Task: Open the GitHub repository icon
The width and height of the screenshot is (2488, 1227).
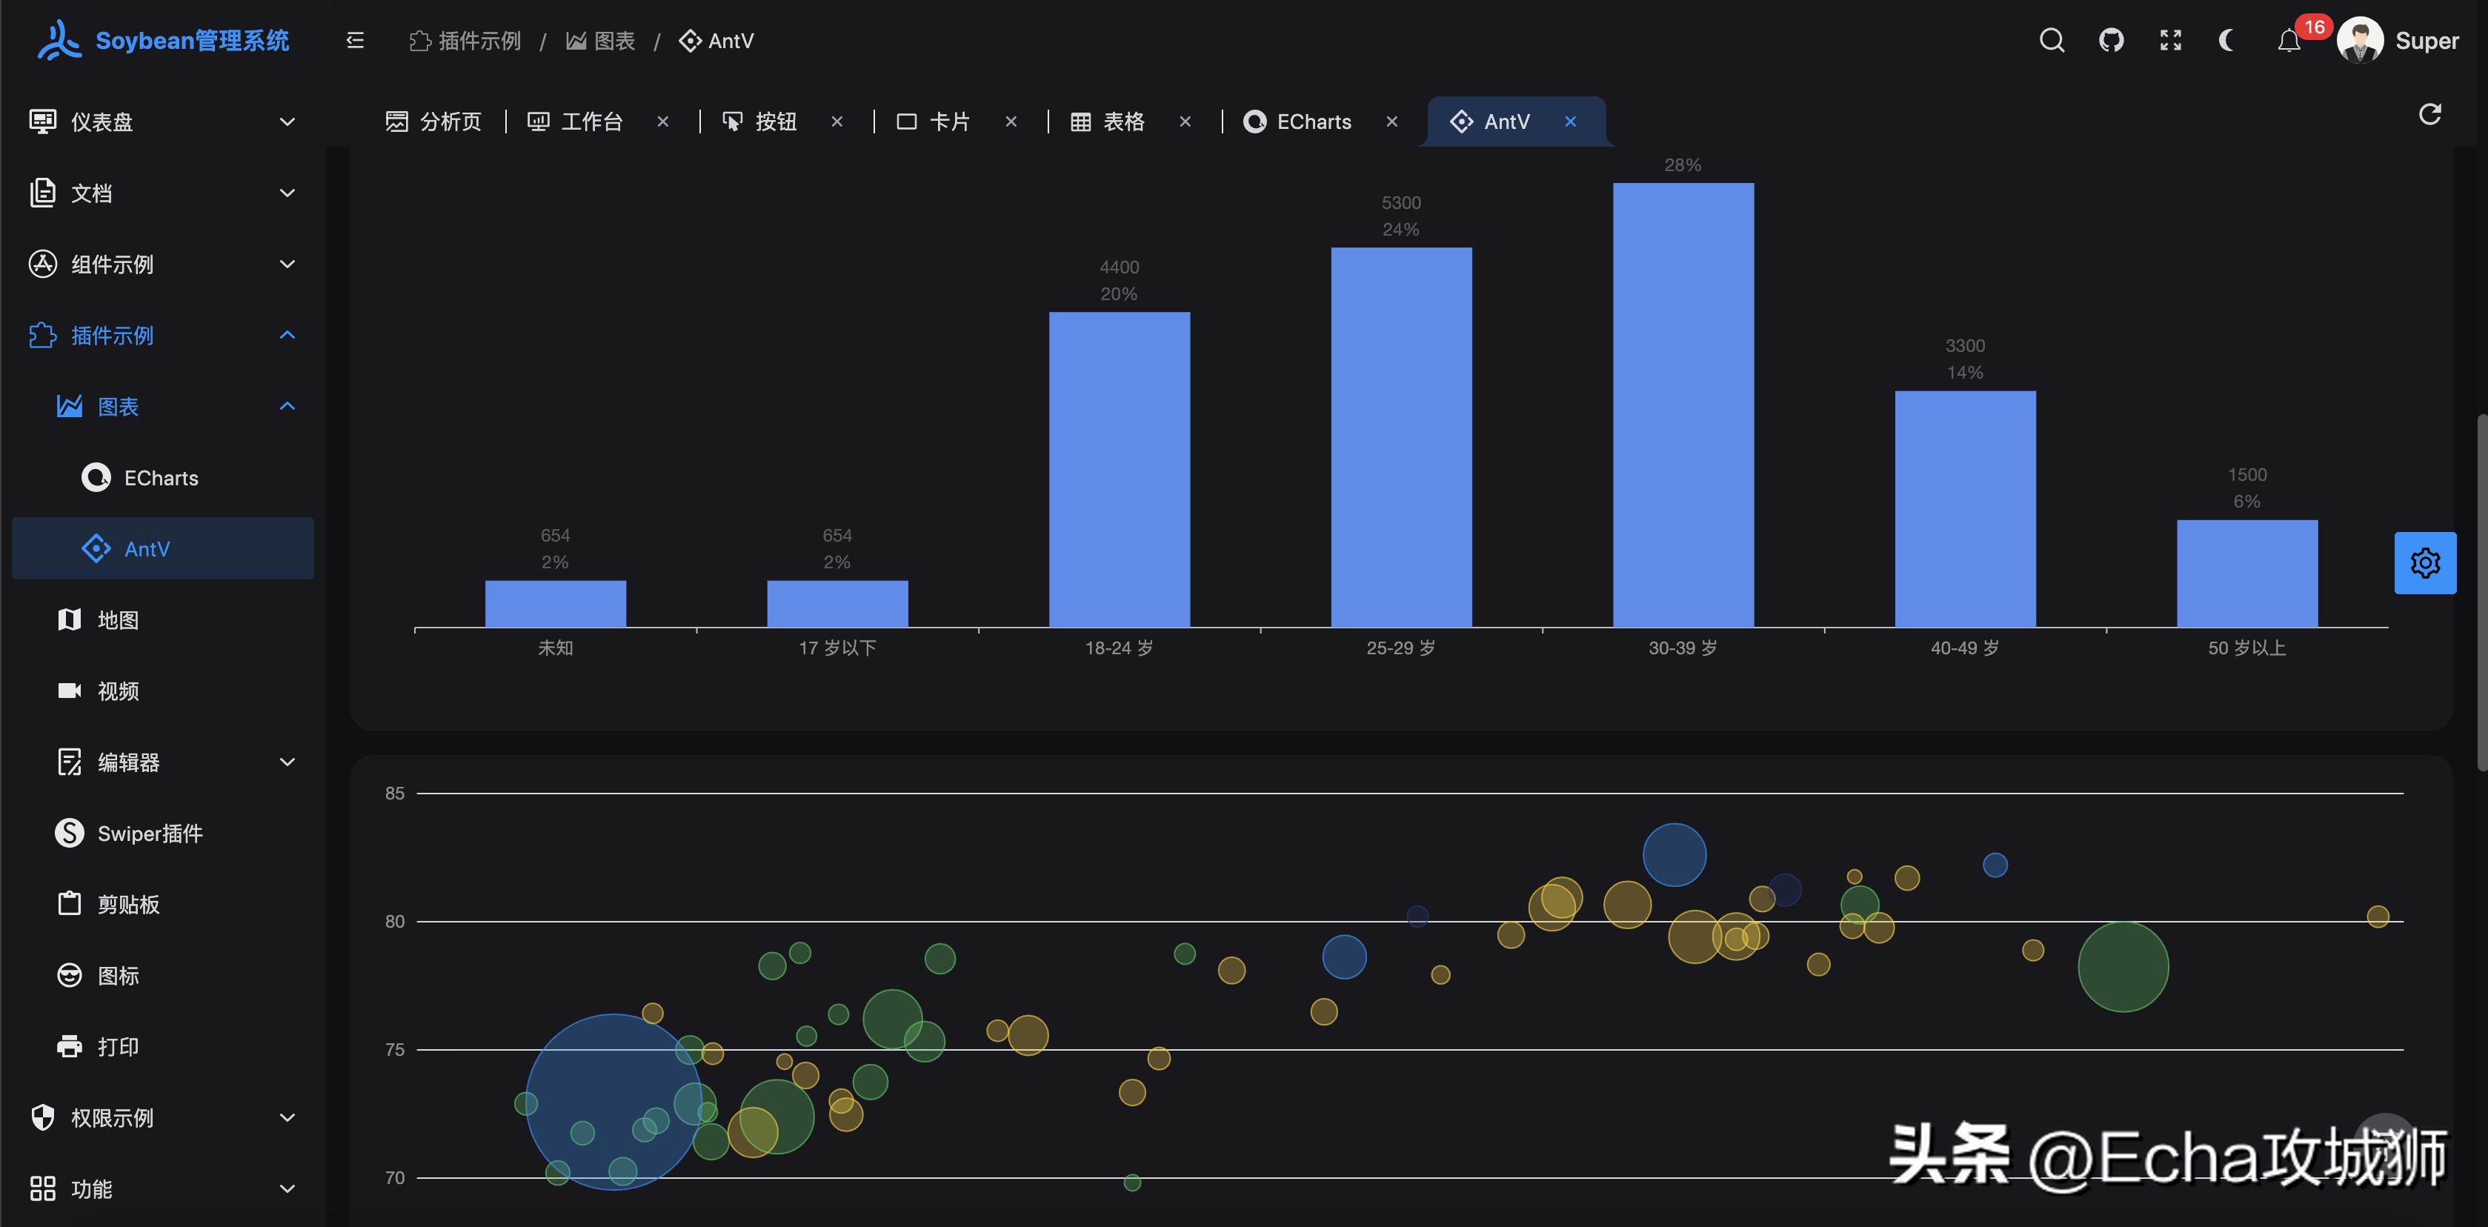Action: (x=2112, y=41)
